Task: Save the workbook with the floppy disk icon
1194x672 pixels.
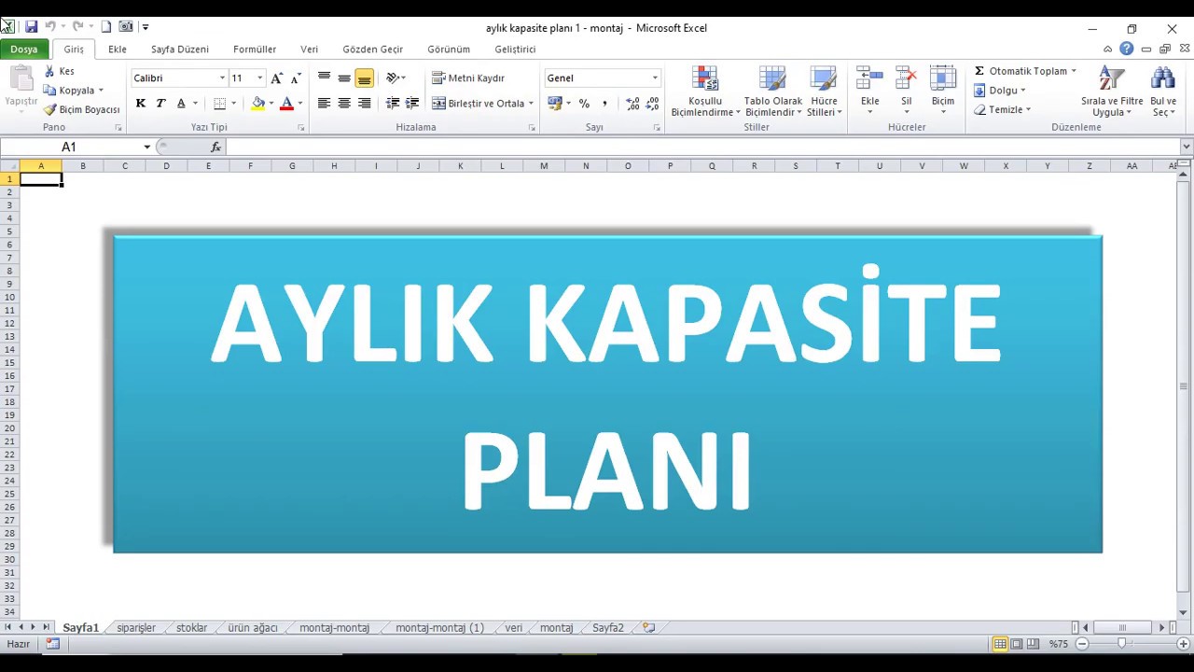Action: click(31, 27)
